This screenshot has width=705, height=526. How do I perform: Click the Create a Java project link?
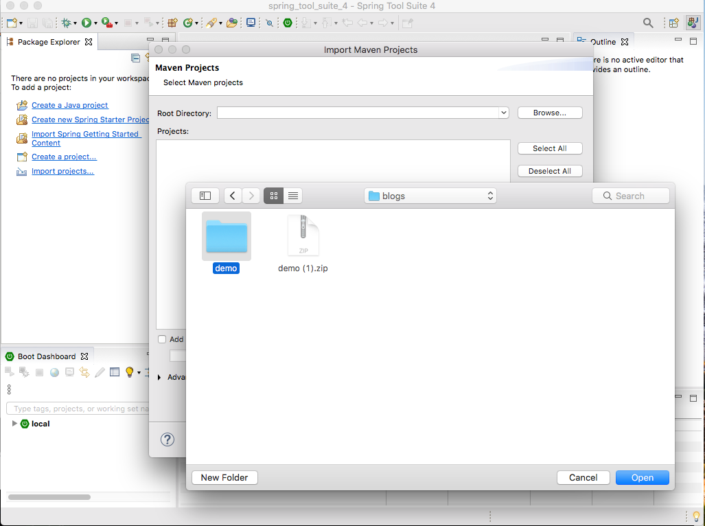coord(70,105)
